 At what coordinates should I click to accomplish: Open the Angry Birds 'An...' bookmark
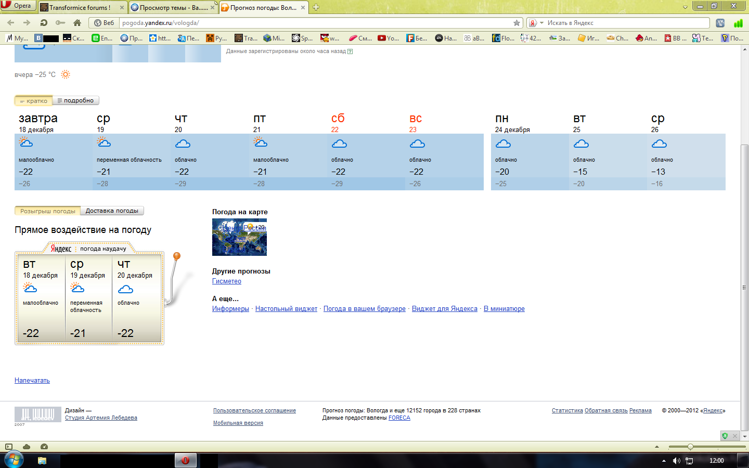point(646,38)
